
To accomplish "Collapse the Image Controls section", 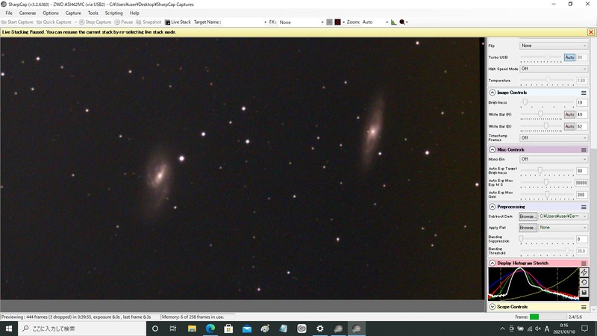I will (x=492, y=93).
